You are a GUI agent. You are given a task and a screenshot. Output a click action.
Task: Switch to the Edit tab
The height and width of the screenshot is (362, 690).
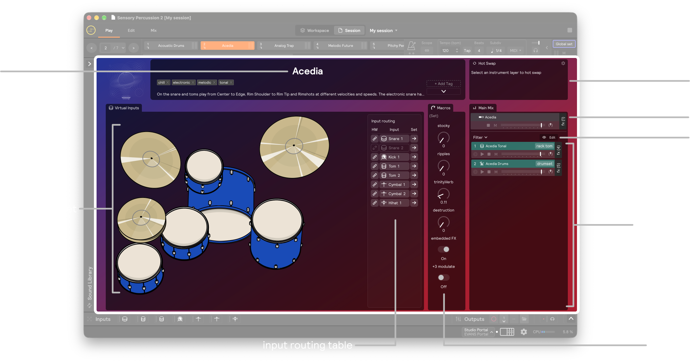coord(131,30)
